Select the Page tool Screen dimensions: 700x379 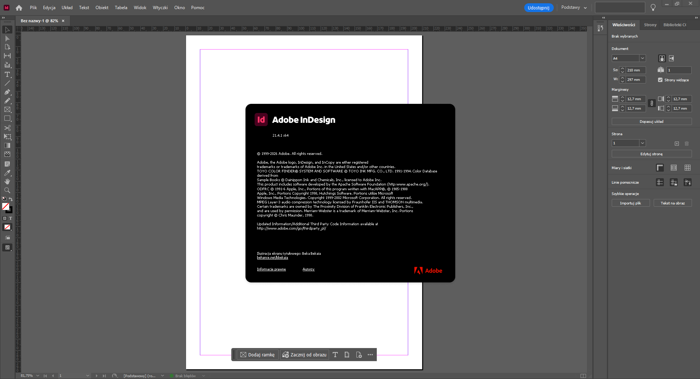click(x=7, y=47)
